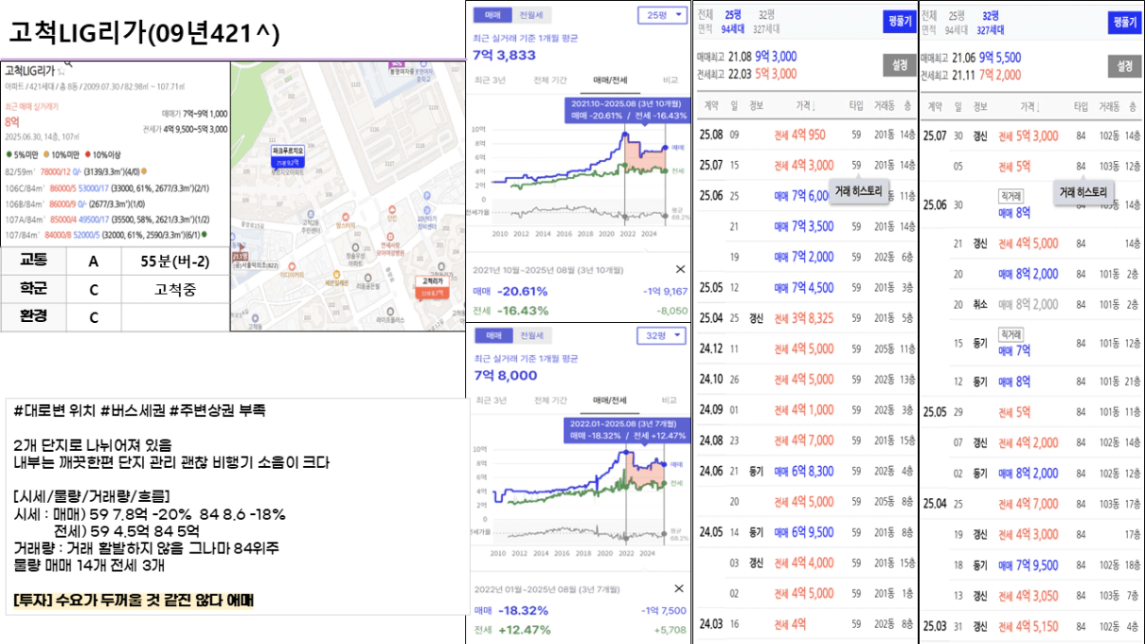Viewport: 1145px width, 644px height.
Task: Click the 2022.01~2025.08 tooltip on 32평 chart
Action: [x=626, y=429]
